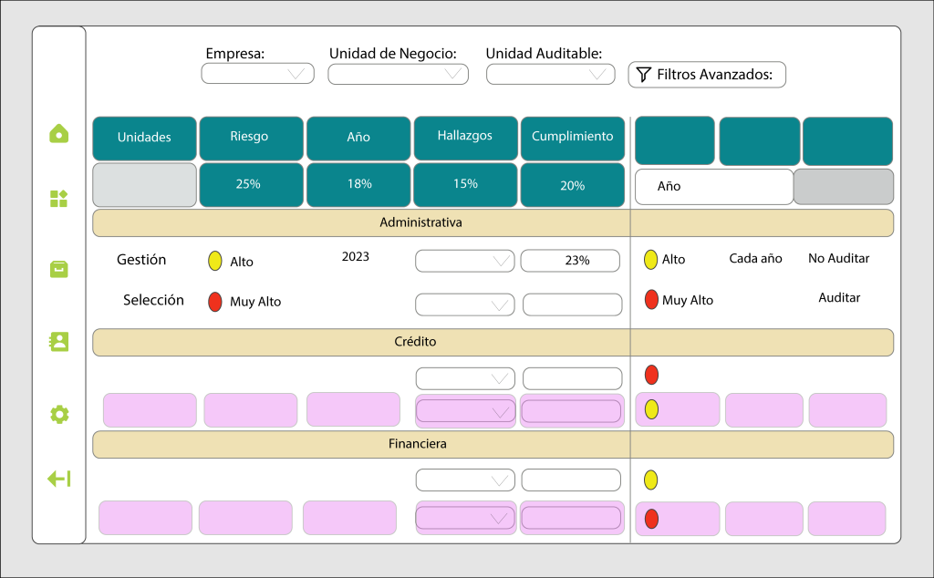Click the funnel icon in Filtros Avanzados
Image resolution: width=934 pixels, height=578 pixels.
coord(644,75)
